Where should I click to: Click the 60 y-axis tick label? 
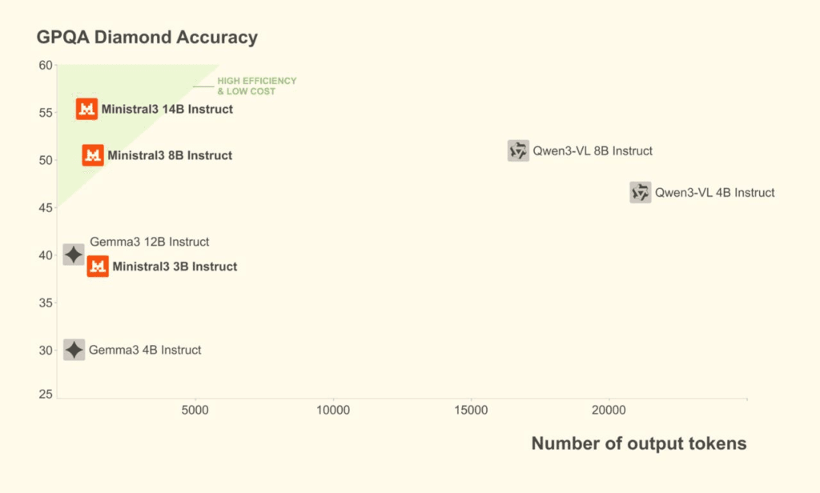[x=46, y=66]
